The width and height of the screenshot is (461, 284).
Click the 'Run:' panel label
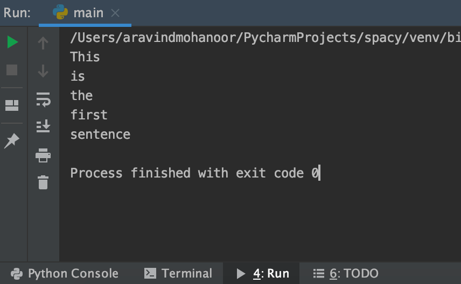(17, 12)
